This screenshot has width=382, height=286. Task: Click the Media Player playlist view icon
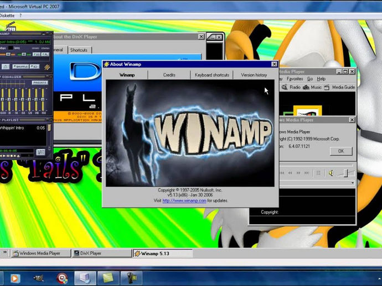point(318,173)
